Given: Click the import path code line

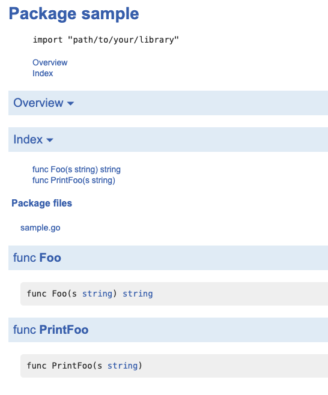Looking at the screenshot, I should tap(106, 40).
